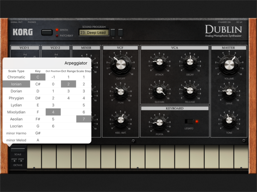
Task: Set the arpeggiator key to C#
Action: (38, 84)
